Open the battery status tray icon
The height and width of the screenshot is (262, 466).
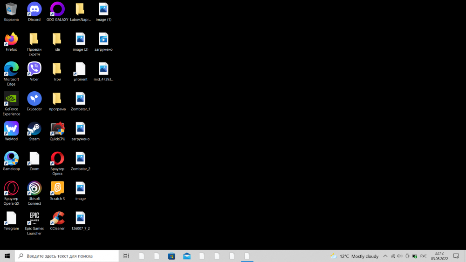click(415, 256)
